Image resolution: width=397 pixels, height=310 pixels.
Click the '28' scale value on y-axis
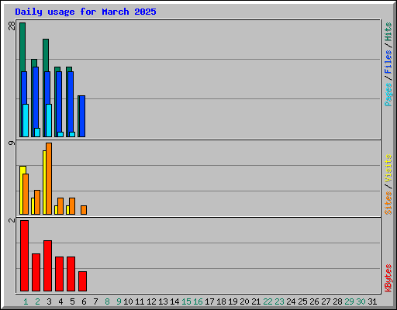[x=12, y=26]
